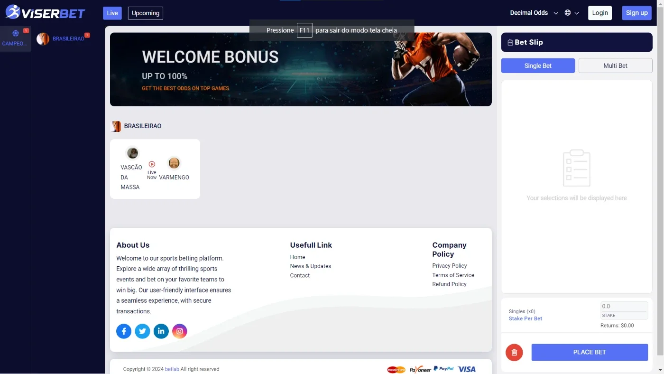The image size is (664, 374).
Task: Click the Live button
Action: pos(112,13)
